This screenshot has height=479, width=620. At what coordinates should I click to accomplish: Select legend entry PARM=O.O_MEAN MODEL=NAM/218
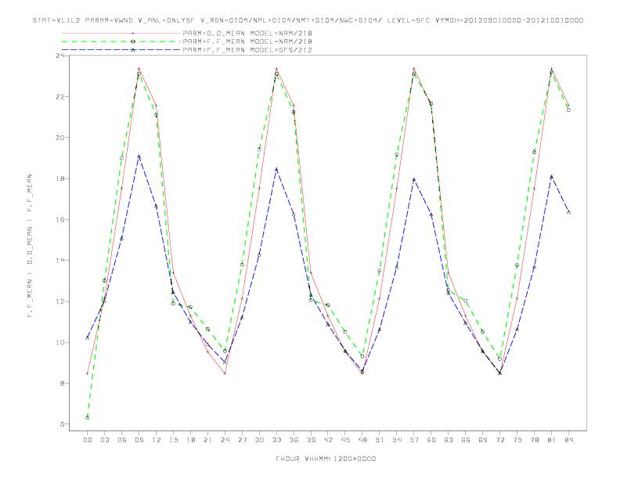[247, 33]
